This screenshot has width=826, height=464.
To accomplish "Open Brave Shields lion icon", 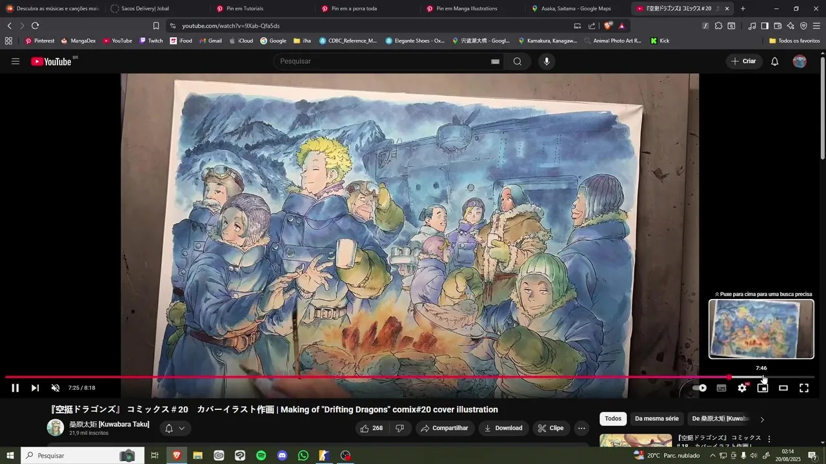I will tap(608, 26).
